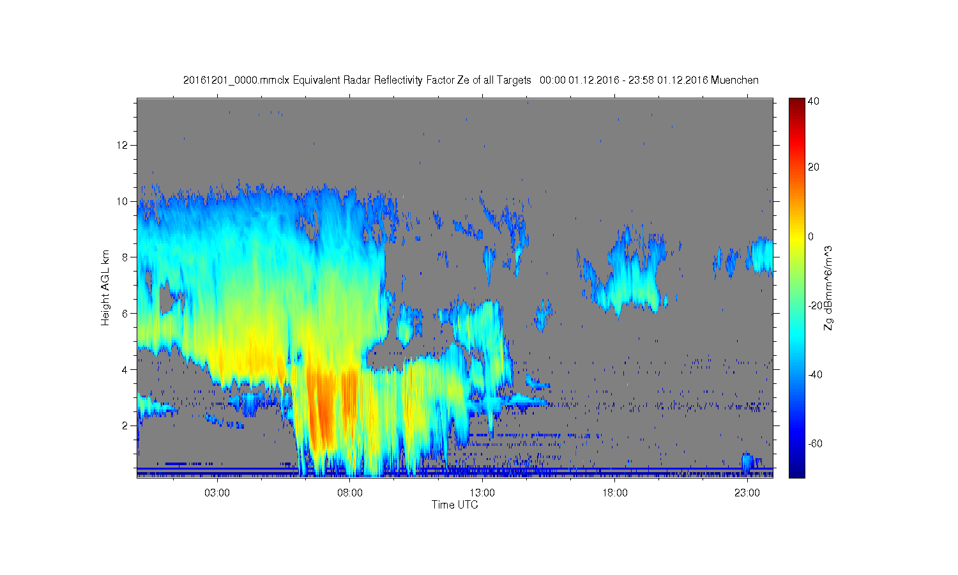The width and height of the screenshot is (958, 575).
Task: Click the colorbar label -60
Action: [x=815, y=443]
